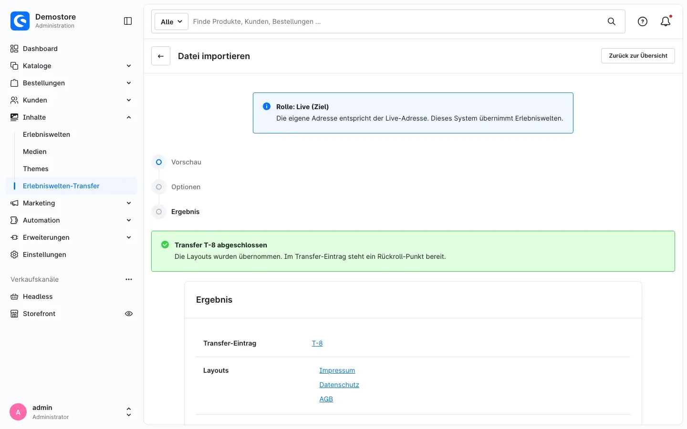Click the Storefront shop icon
Viewport: 687px width, 429px height.
(14, 314)
